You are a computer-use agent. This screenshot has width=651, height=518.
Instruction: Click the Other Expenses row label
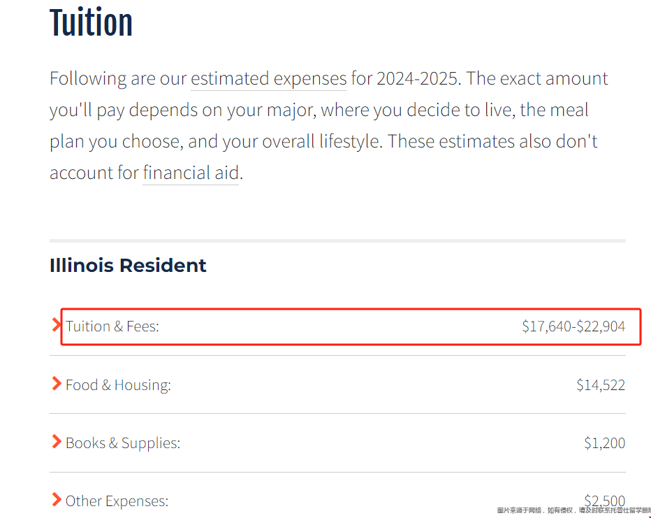pos(117,501)
